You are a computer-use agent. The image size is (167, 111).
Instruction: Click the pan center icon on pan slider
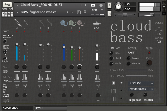[125, 15]
